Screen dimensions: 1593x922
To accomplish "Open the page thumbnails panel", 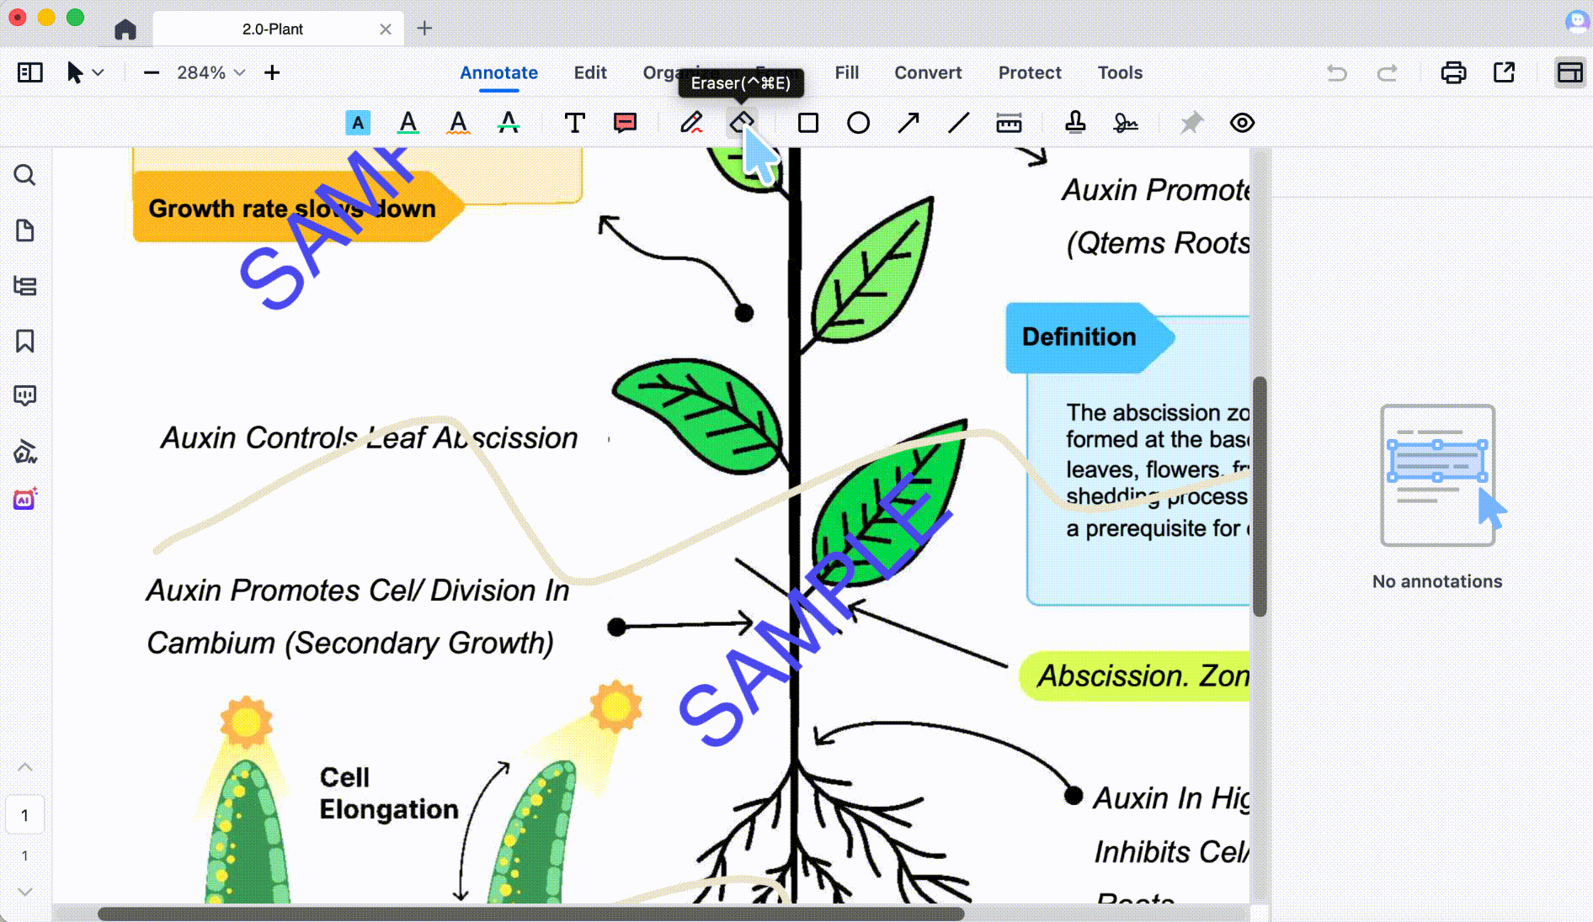I will coord(25,231).
